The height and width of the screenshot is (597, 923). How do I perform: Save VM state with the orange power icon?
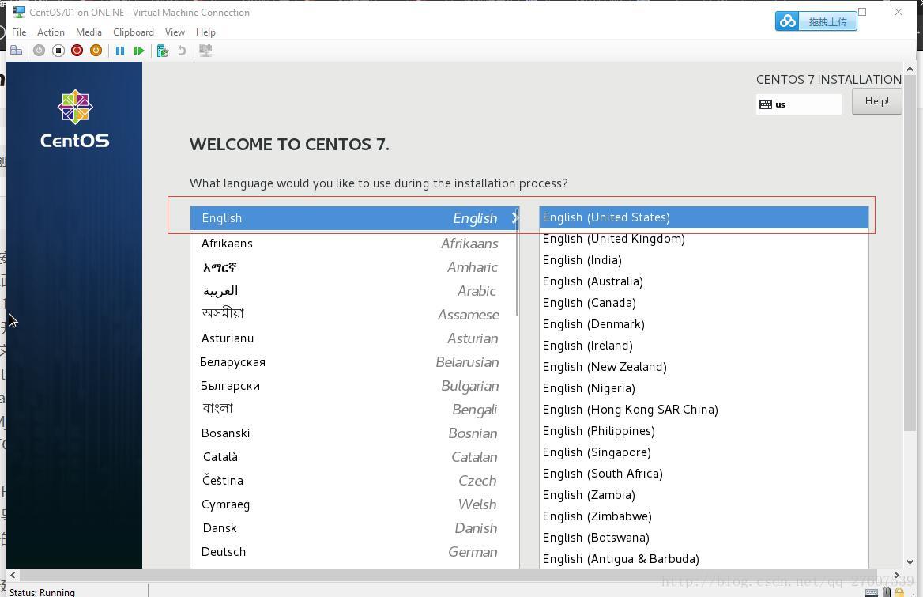(96, 51)
